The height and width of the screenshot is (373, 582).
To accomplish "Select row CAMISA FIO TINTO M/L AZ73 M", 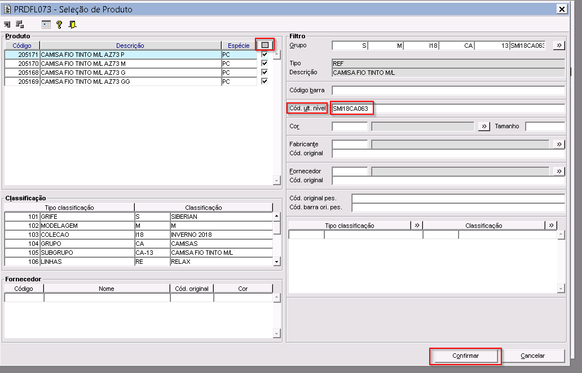I will coord(130,64).
